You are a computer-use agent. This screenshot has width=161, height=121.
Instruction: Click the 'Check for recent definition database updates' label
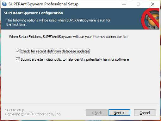[x=55, y=51]
